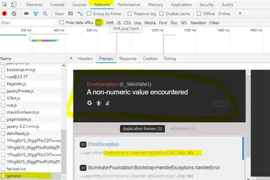The image size is (270, 180).
Task: Show All frames (53) in stack trace
Action: (x=183, y=129)
